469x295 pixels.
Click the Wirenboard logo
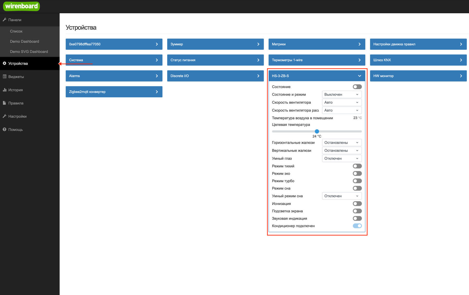tap(21, 6)
